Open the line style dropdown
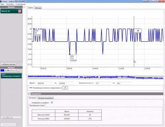Image resolution: width=165 pixels, height=127 pixels. coord(14,70)
